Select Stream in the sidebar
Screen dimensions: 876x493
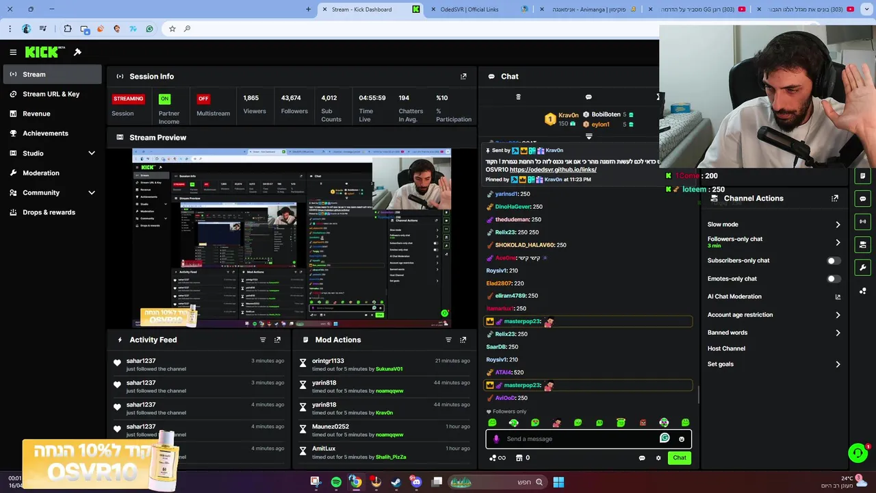(x=52, y=74)
